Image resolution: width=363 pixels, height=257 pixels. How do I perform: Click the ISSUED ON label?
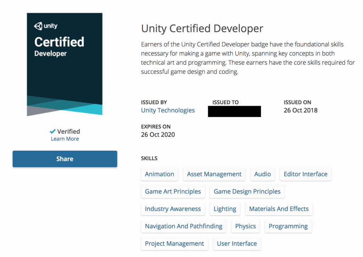point(297,102)
